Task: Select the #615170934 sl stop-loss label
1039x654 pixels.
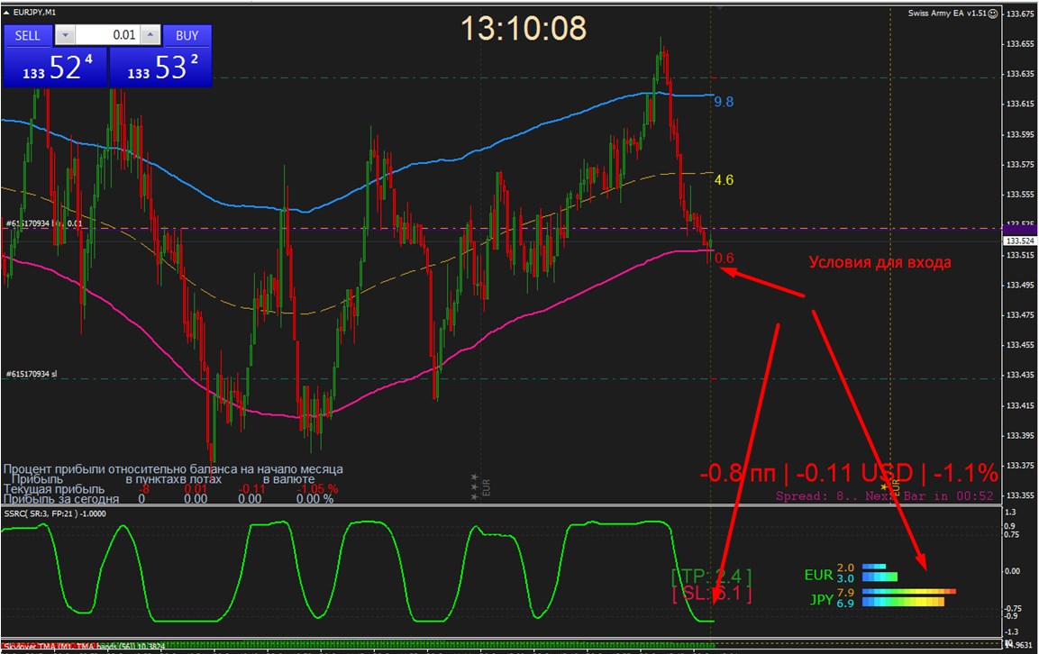Action: coord(32,375)
